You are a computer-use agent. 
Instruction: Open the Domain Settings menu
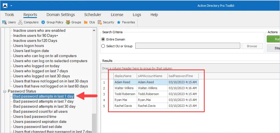click(x=61, y=15)
